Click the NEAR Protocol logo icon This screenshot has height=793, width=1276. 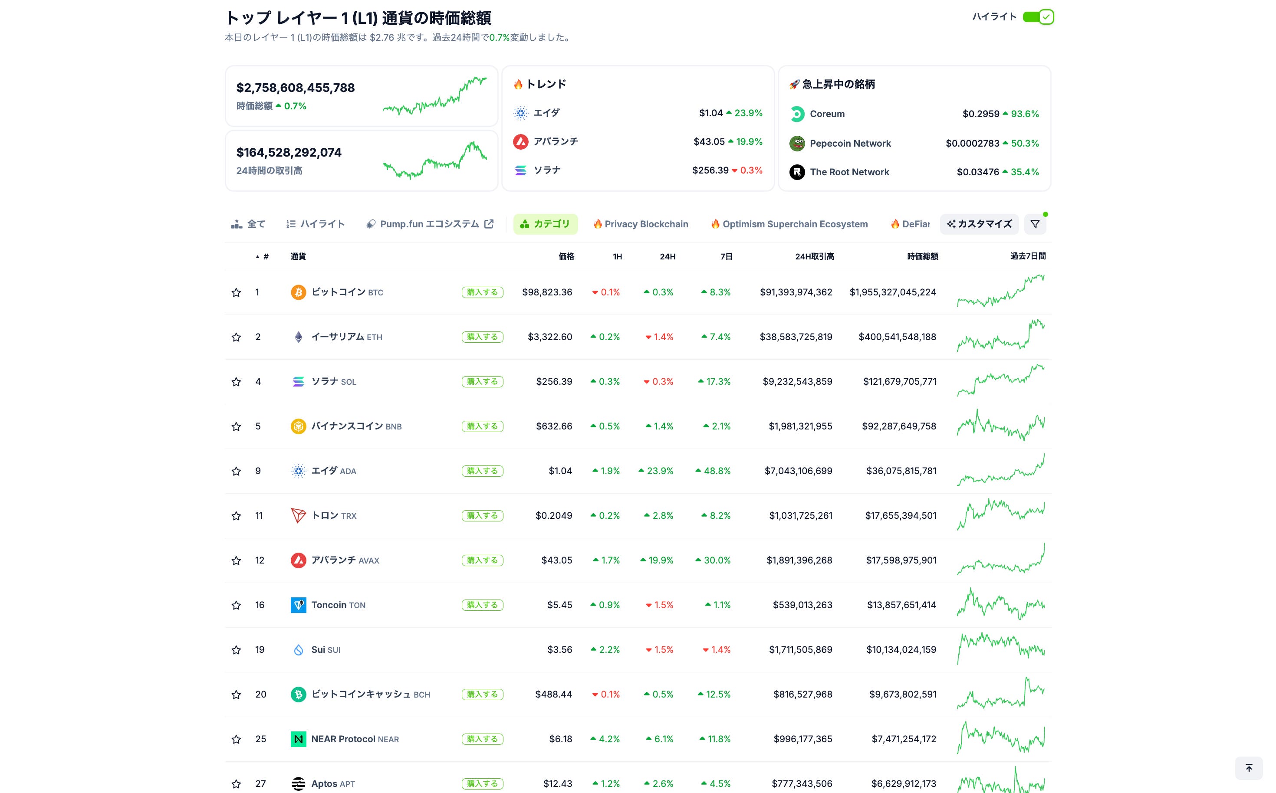pyautogui.click(x=298, y=739)
